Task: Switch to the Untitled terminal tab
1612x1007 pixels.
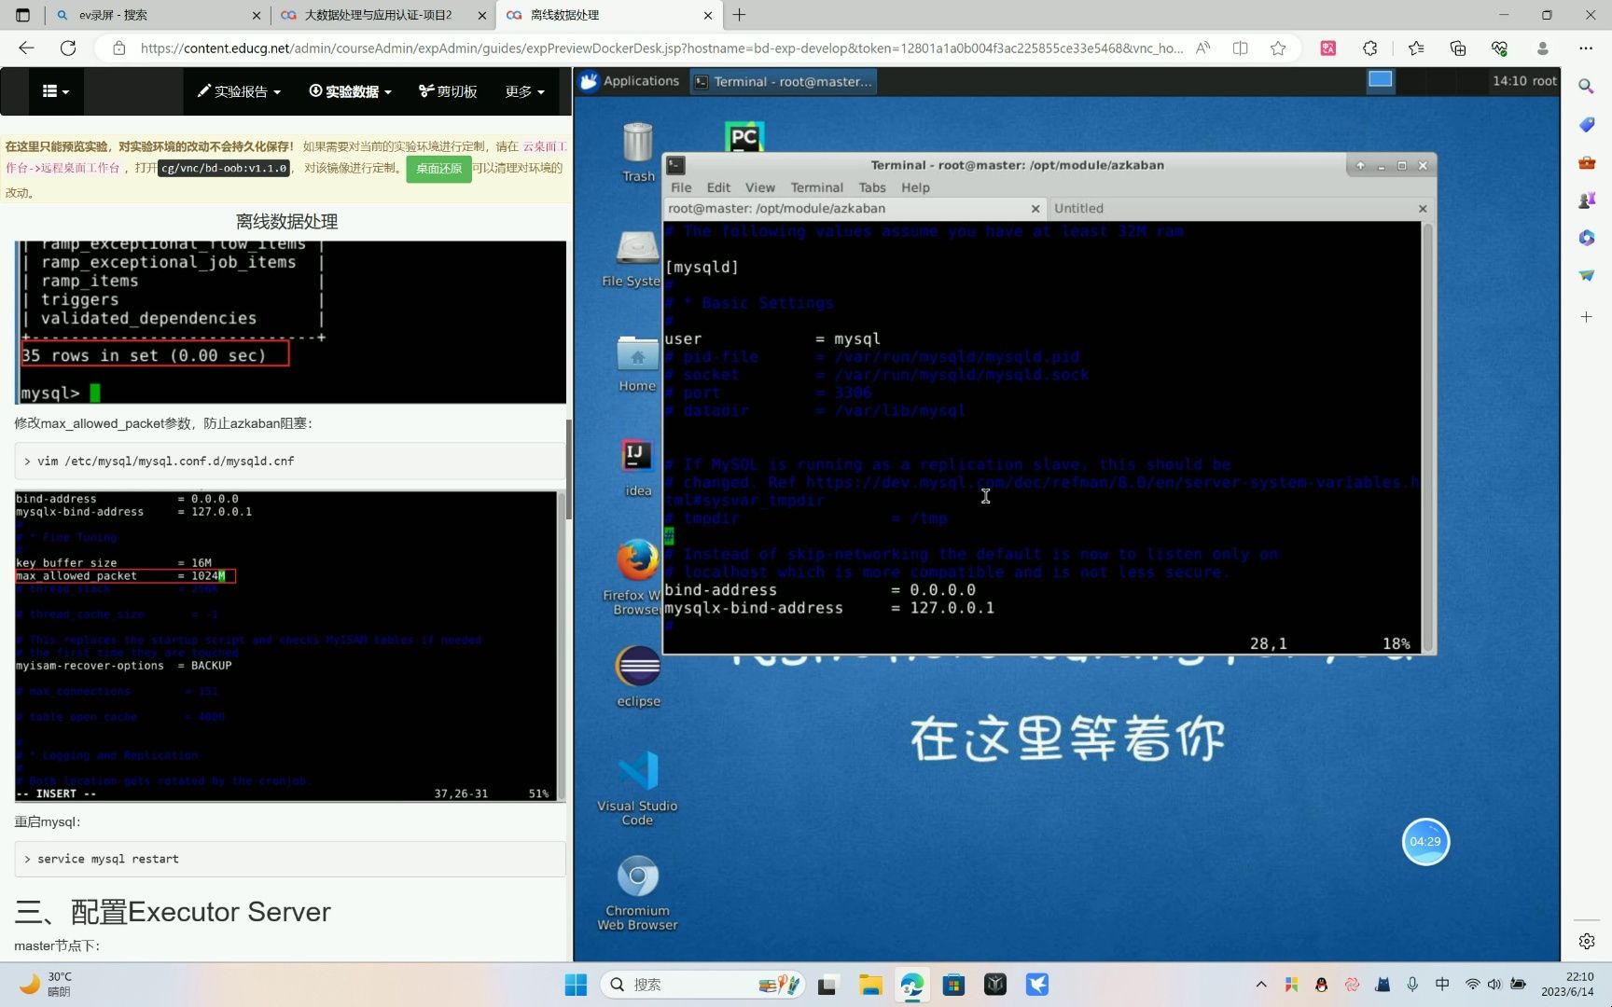Action: [1230, 209]
